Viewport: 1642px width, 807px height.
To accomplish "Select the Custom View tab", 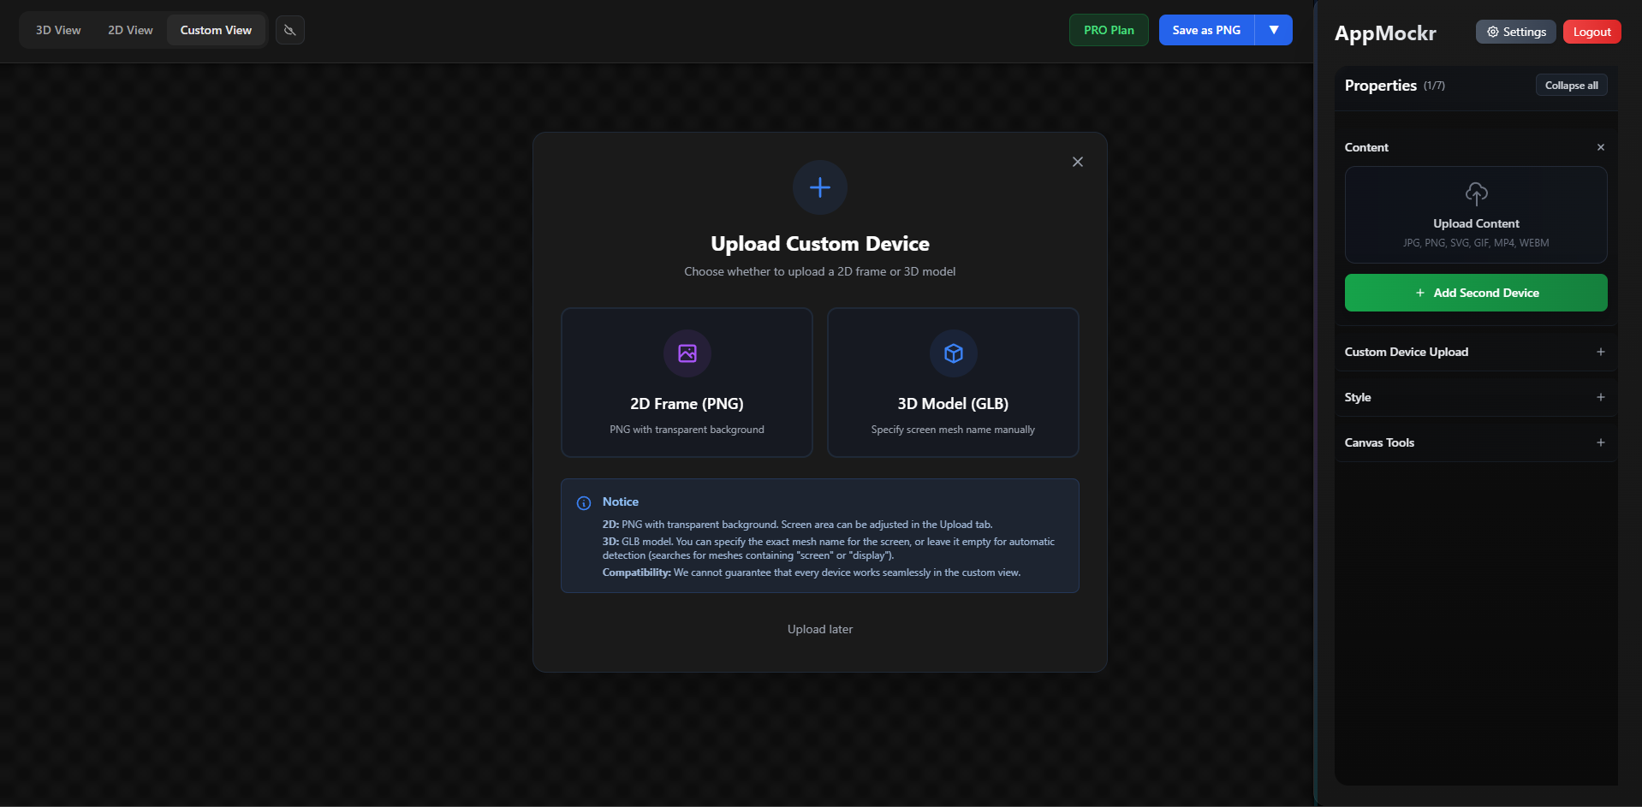I will (x=216, y=29).
